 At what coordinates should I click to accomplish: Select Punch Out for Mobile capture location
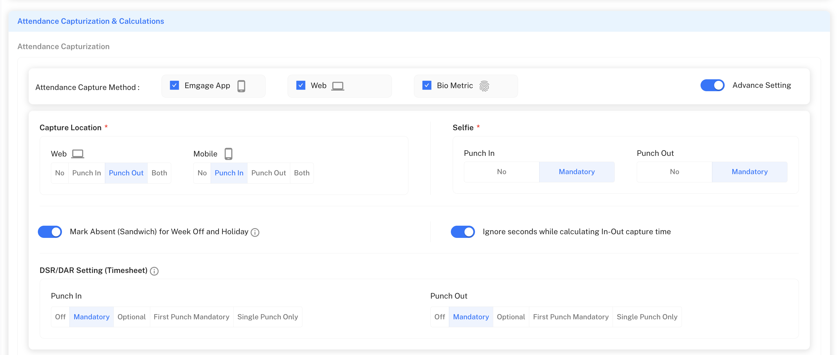tap(268, 173)
